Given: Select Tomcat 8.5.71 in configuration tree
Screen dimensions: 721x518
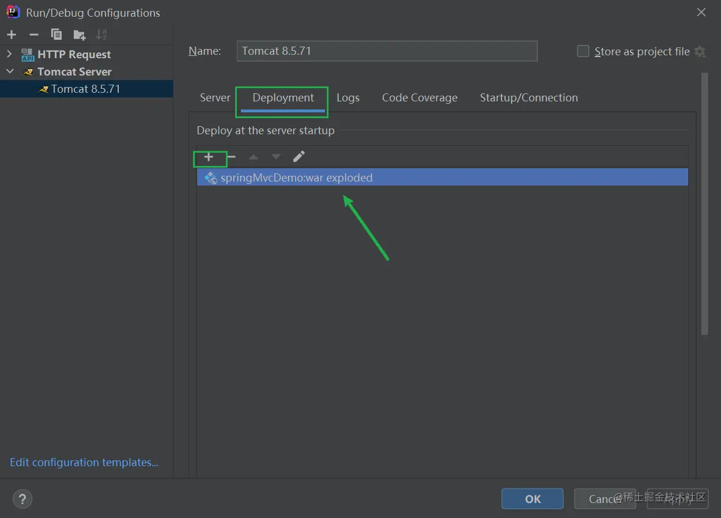Looking at the screenshot, I should (86, 89).
